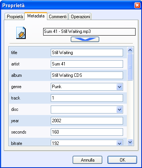Viewport: 142px width, 168px height.
Task: Open the bitrate dropdown arrow
Action: tap(119, 143)
